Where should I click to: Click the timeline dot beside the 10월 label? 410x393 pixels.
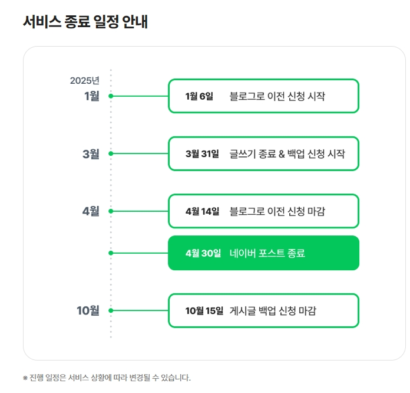[x=111, y=310]
